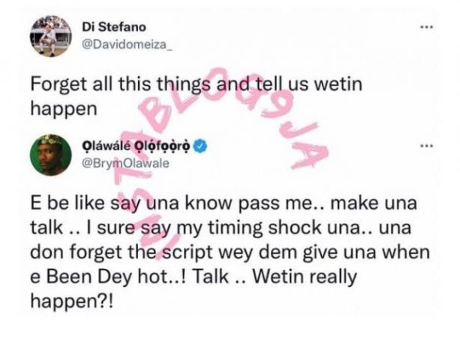The width and height of the screenshot is (460, 338).
Task: Open more options on Ọláwálé's tweet
Action: click(x=426, y=146)
